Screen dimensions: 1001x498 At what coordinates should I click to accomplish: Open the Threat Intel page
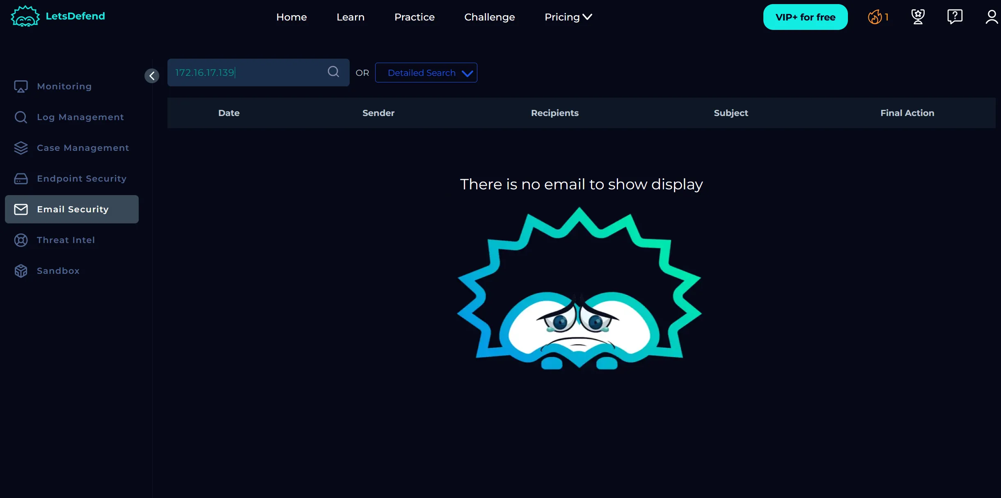(66, 240)
